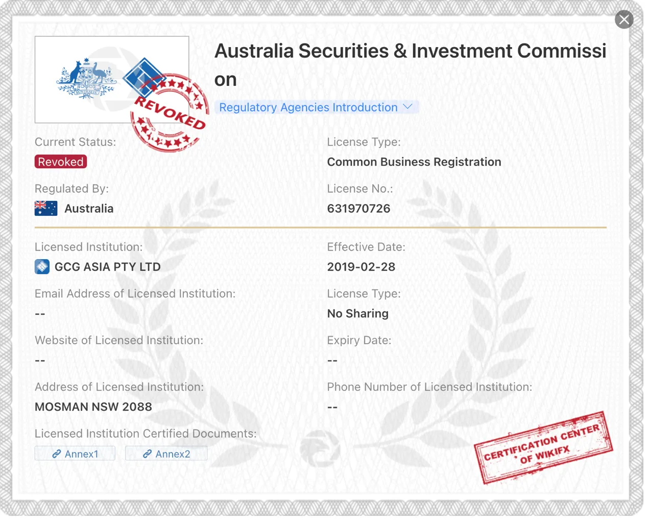Image resolution: width=648 pixels, height=520 pixels.
Task: Select license number 631970726
Action: 358,209
